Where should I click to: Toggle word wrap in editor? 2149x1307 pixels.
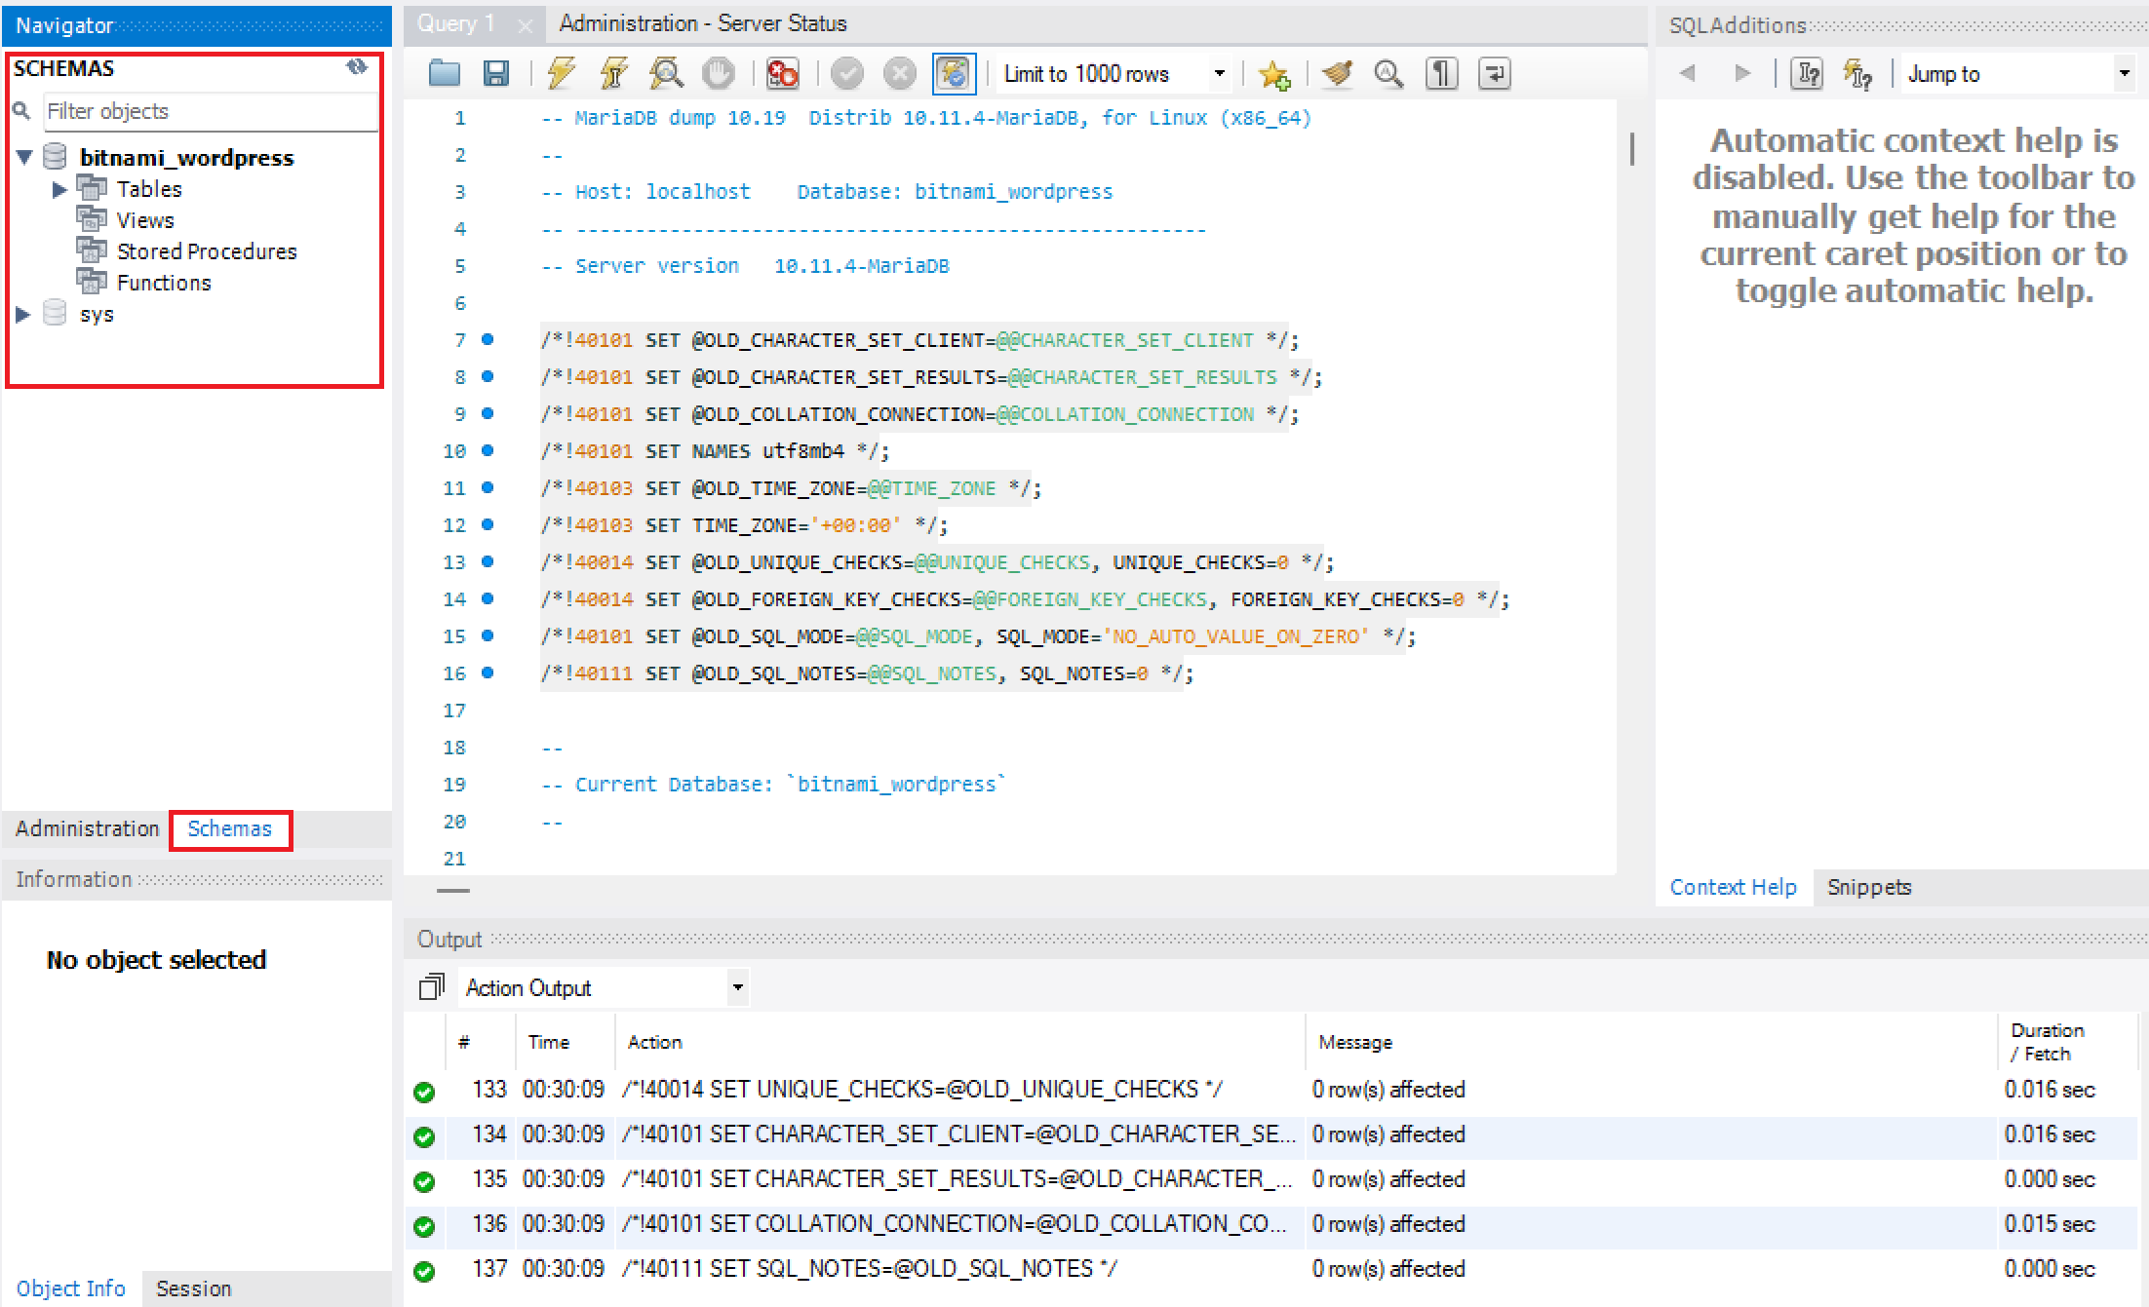(x=1494, y=74)
